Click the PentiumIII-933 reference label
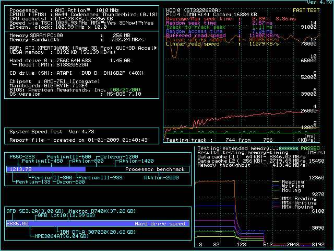 click(x=100, y=178)
